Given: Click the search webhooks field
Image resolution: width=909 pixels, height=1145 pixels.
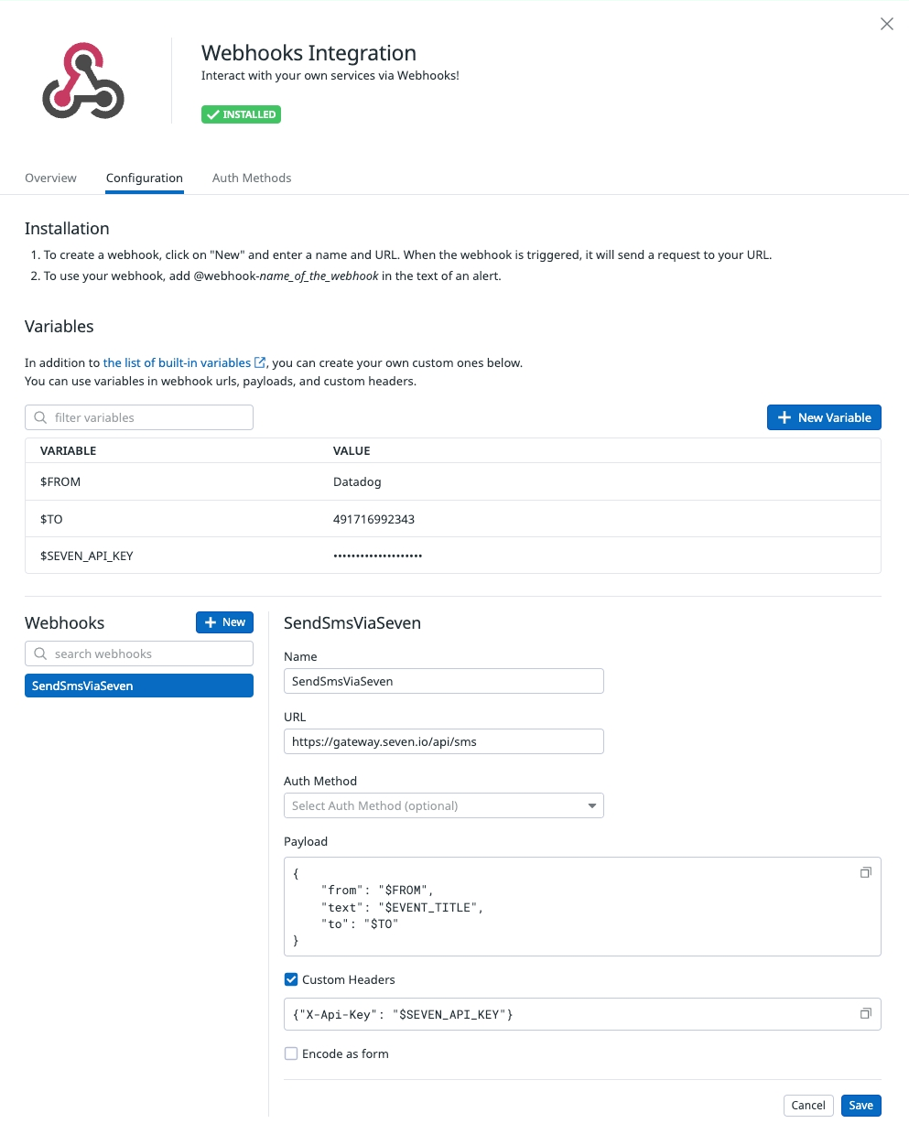Looking at the screenshot, I should pos(139,654).
